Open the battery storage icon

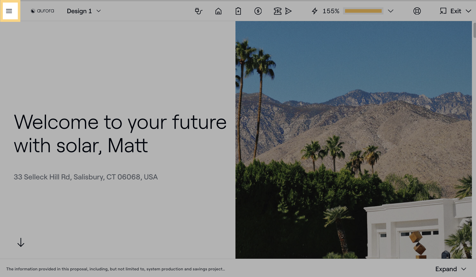click(238, 11)
